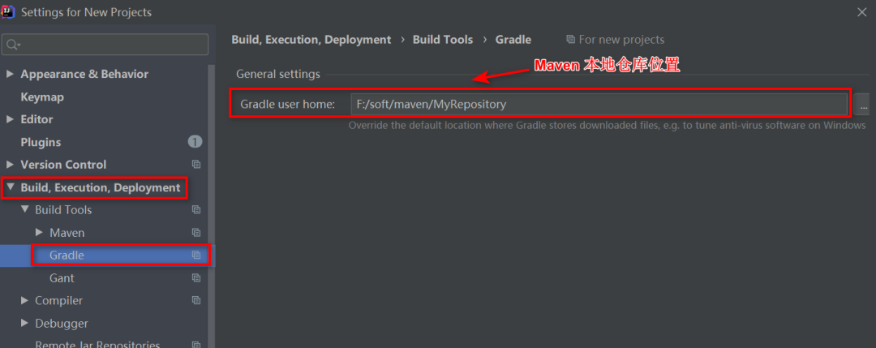Click the Gradle breadcrumb

click(x=513, y=40)
